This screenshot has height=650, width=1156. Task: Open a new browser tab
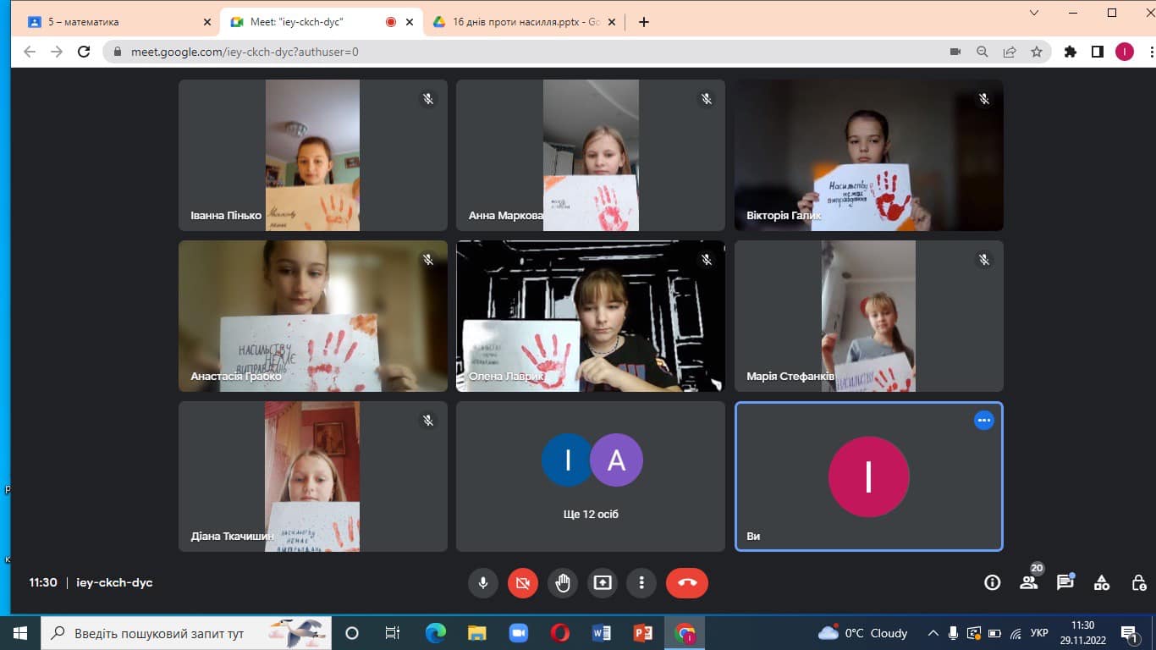(644, 22)
